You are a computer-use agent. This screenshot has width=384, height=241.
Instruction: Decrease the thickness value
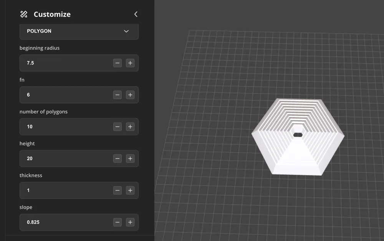(118, 190)
